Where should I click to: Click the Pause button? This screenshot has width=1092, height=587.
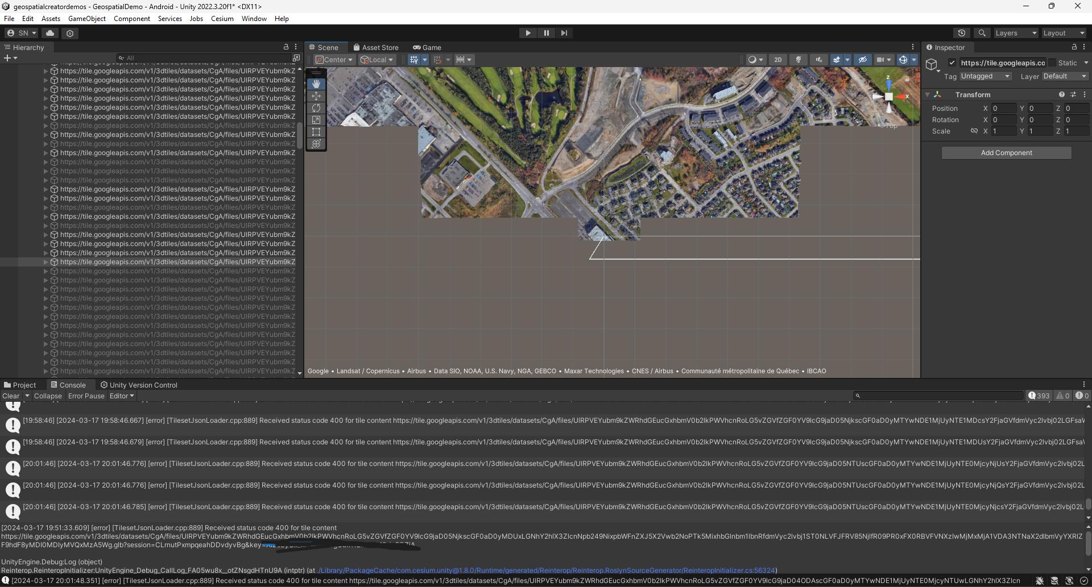(x=546, y=33)
